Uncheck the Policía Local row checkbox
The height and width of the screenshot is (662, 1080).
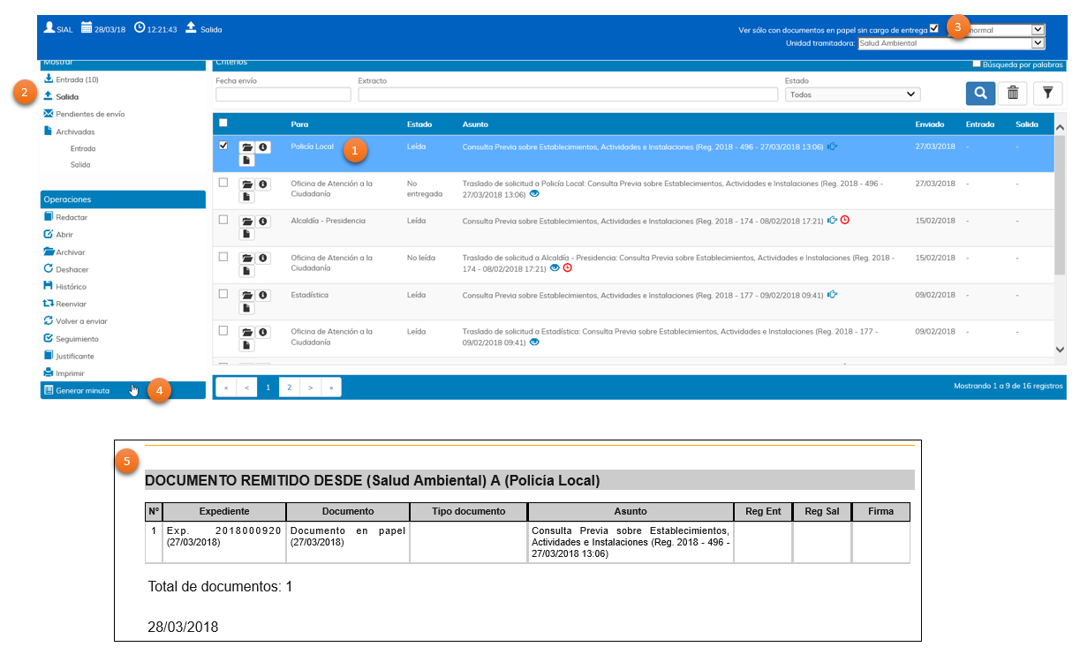click(223, 146)
